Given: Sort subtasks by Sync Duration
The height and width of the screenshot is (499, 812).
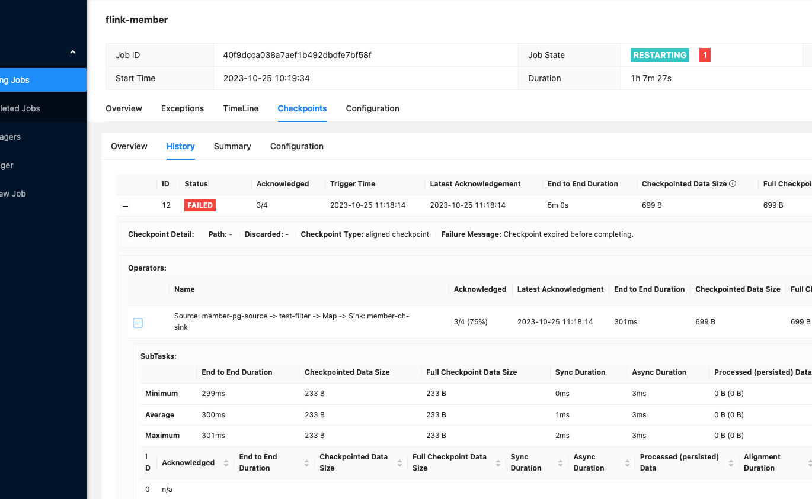Looking at the screenshot, I should tap(561, 463).
